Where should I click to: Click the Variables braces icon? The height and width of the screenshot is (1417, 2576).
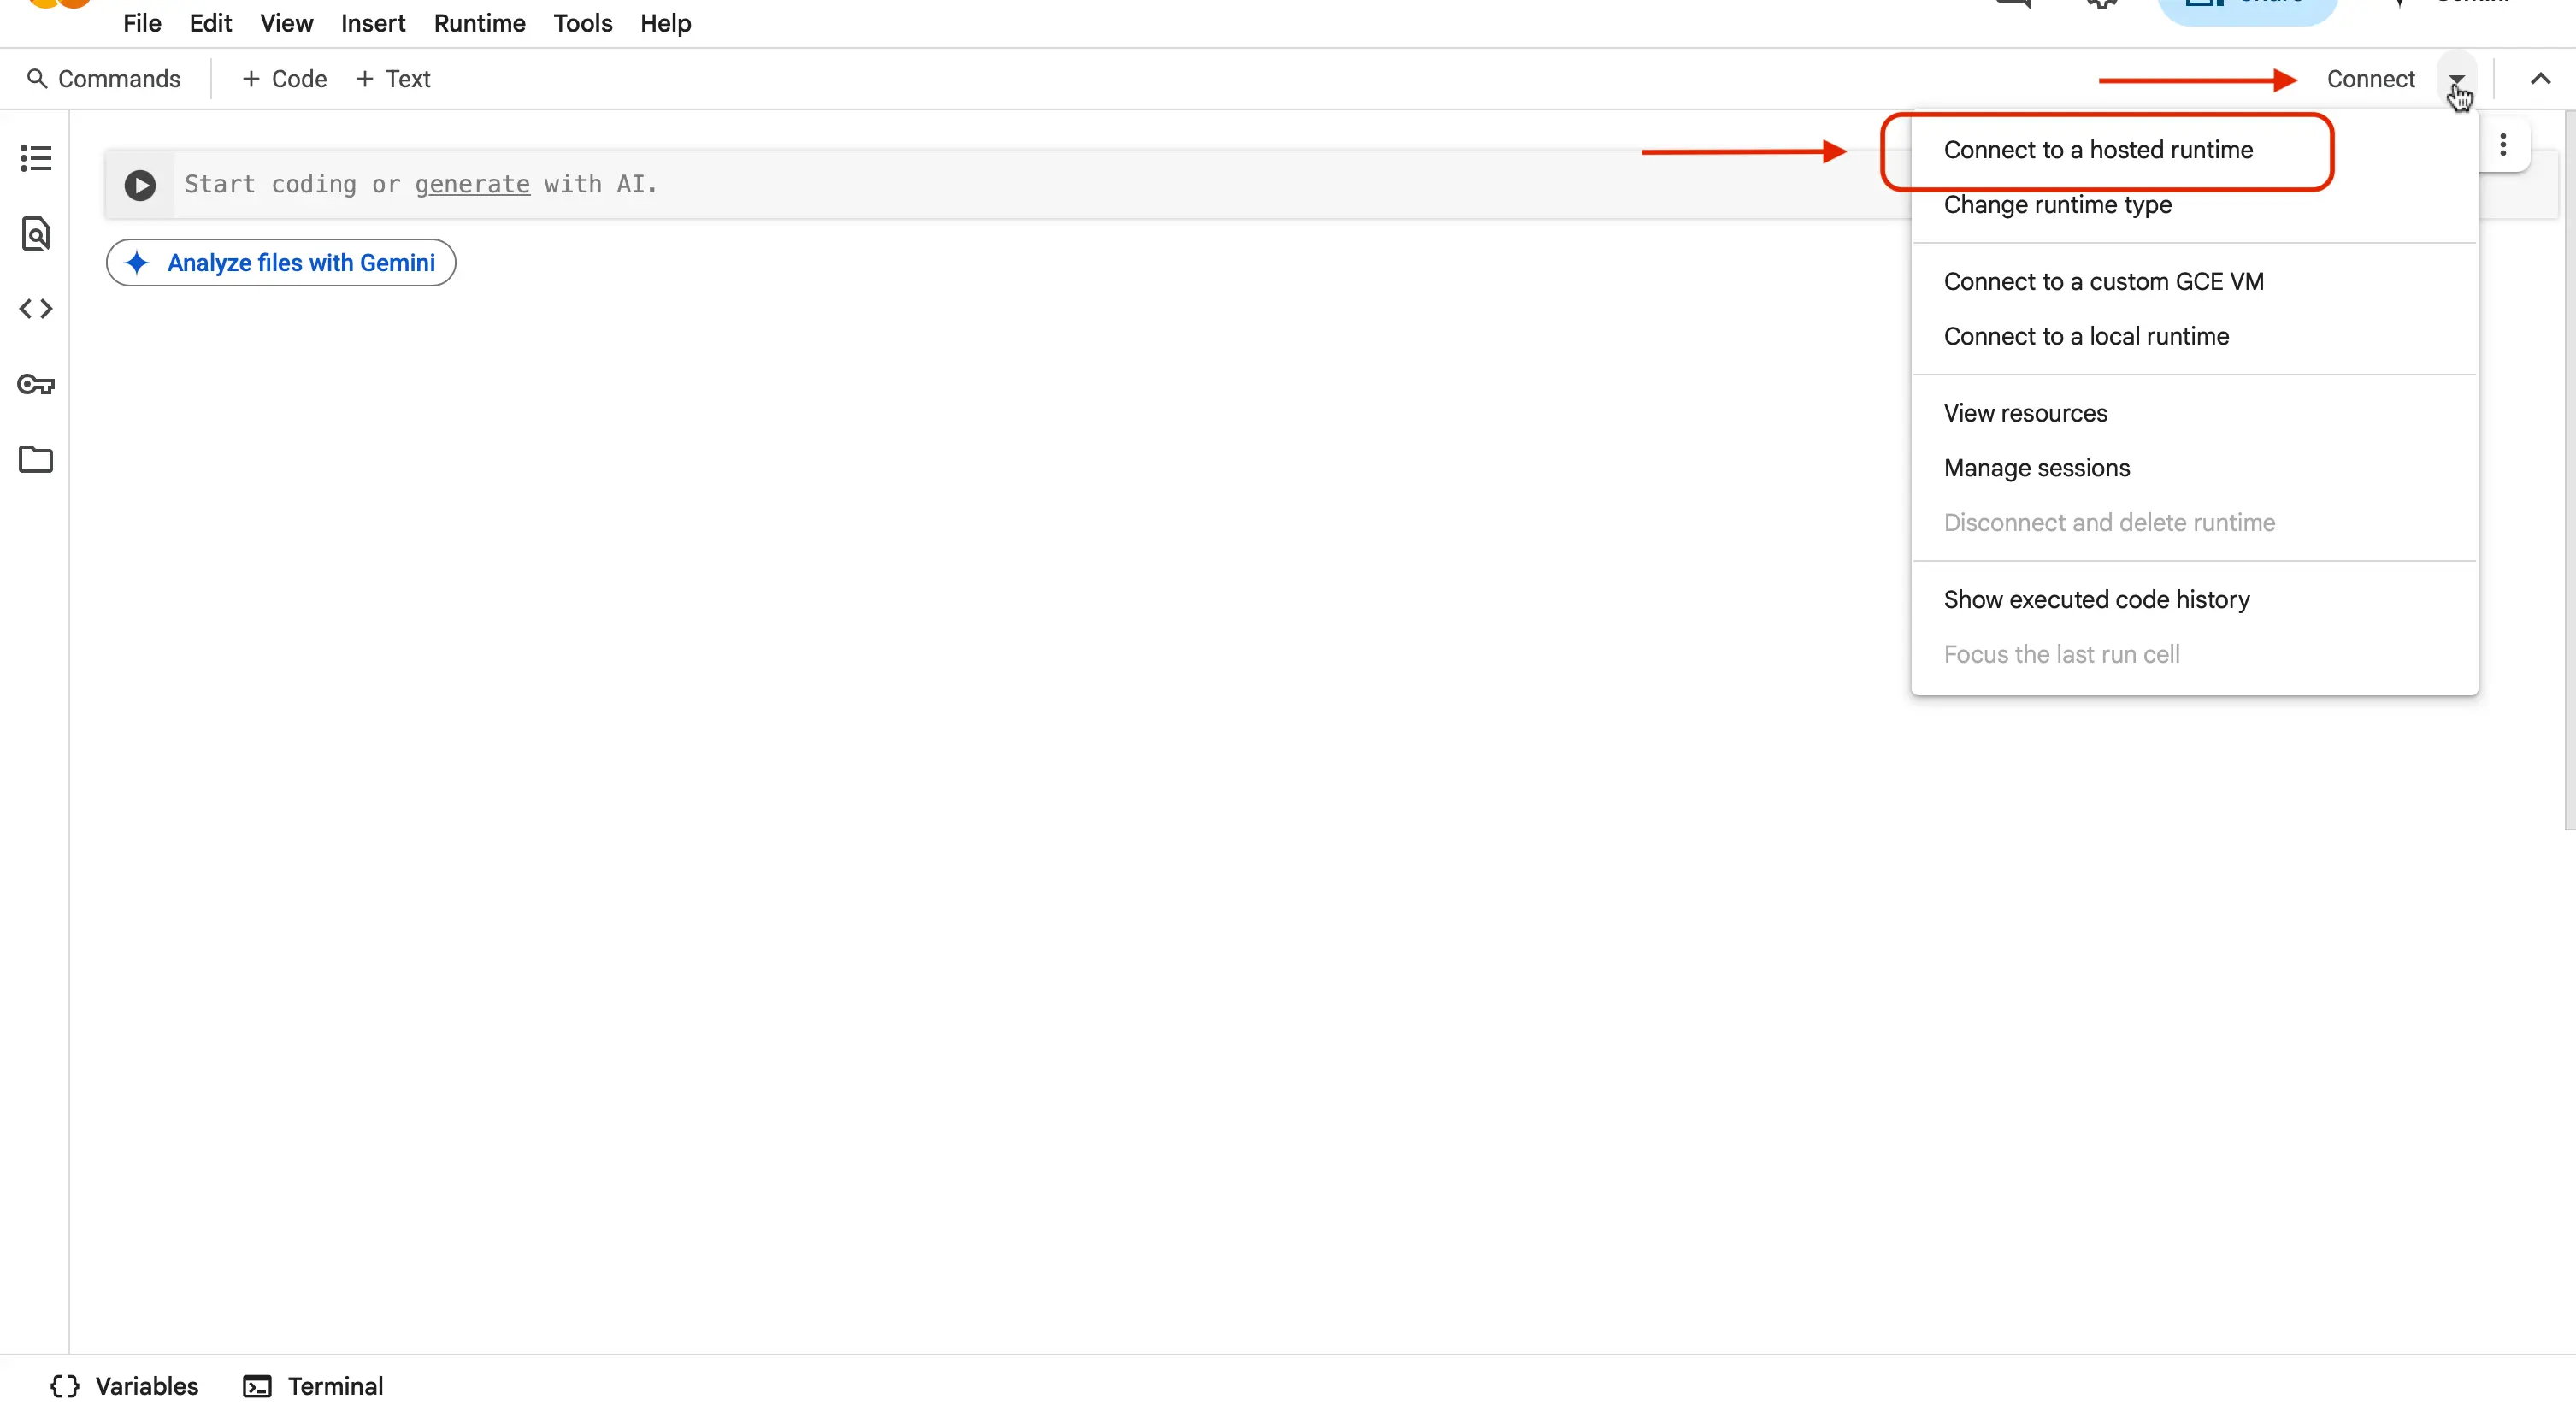(x=65, y=1386)
